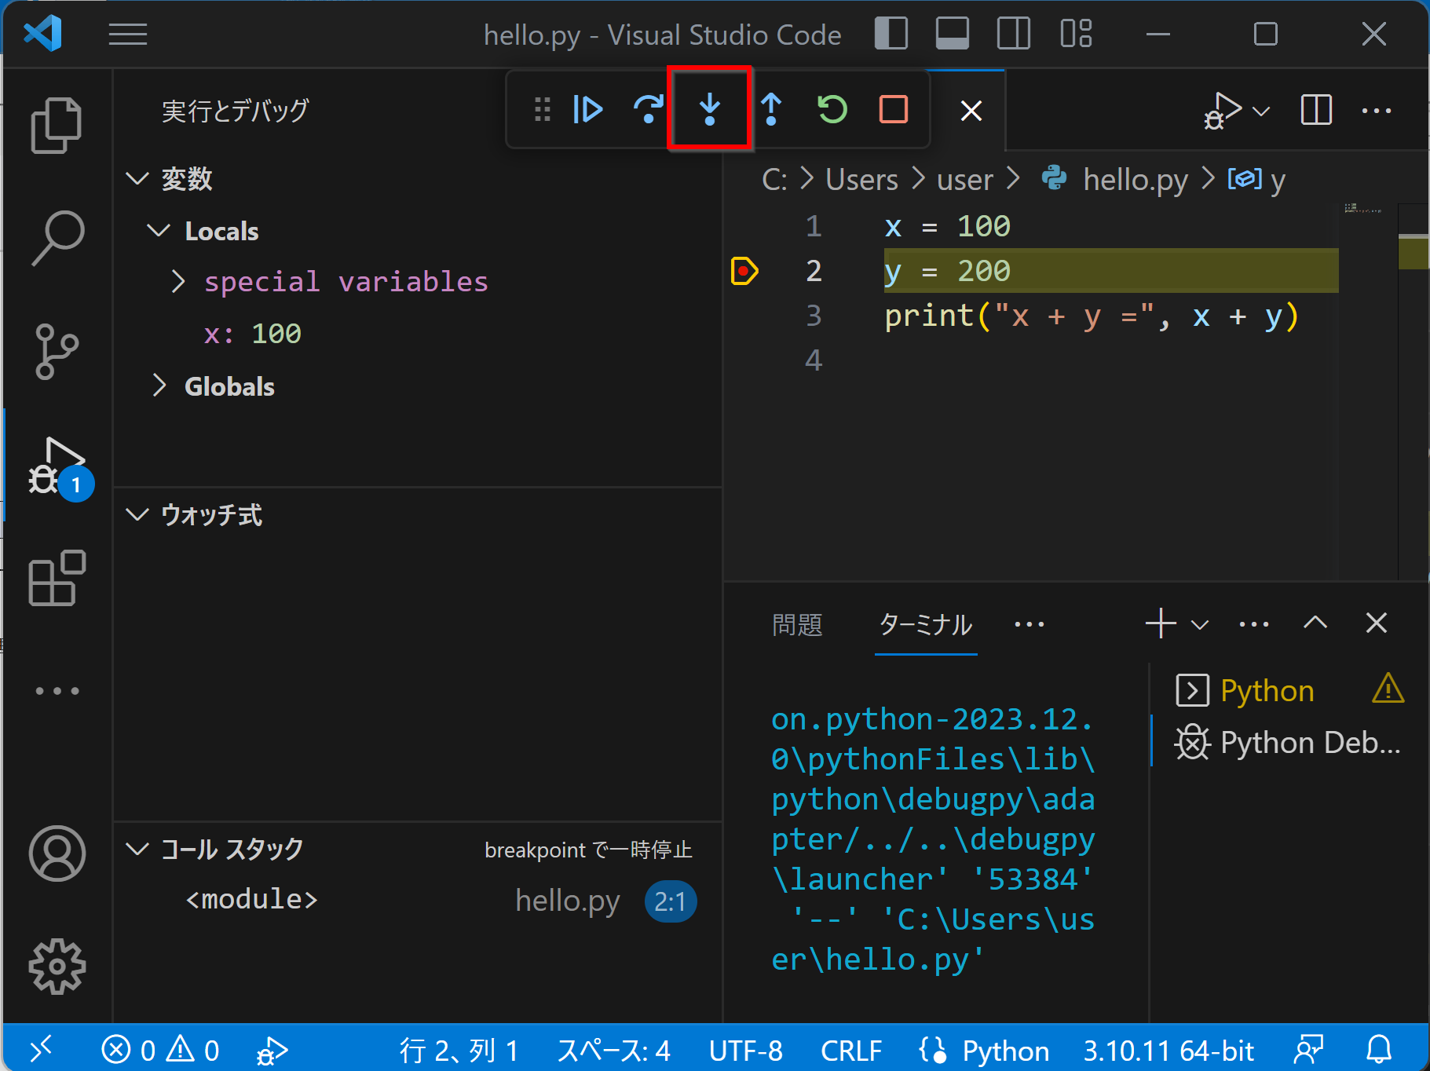This screenshot has height=1071, width=1430.
Task: Open the Extensions view
Action: click(x=57, y=579)
